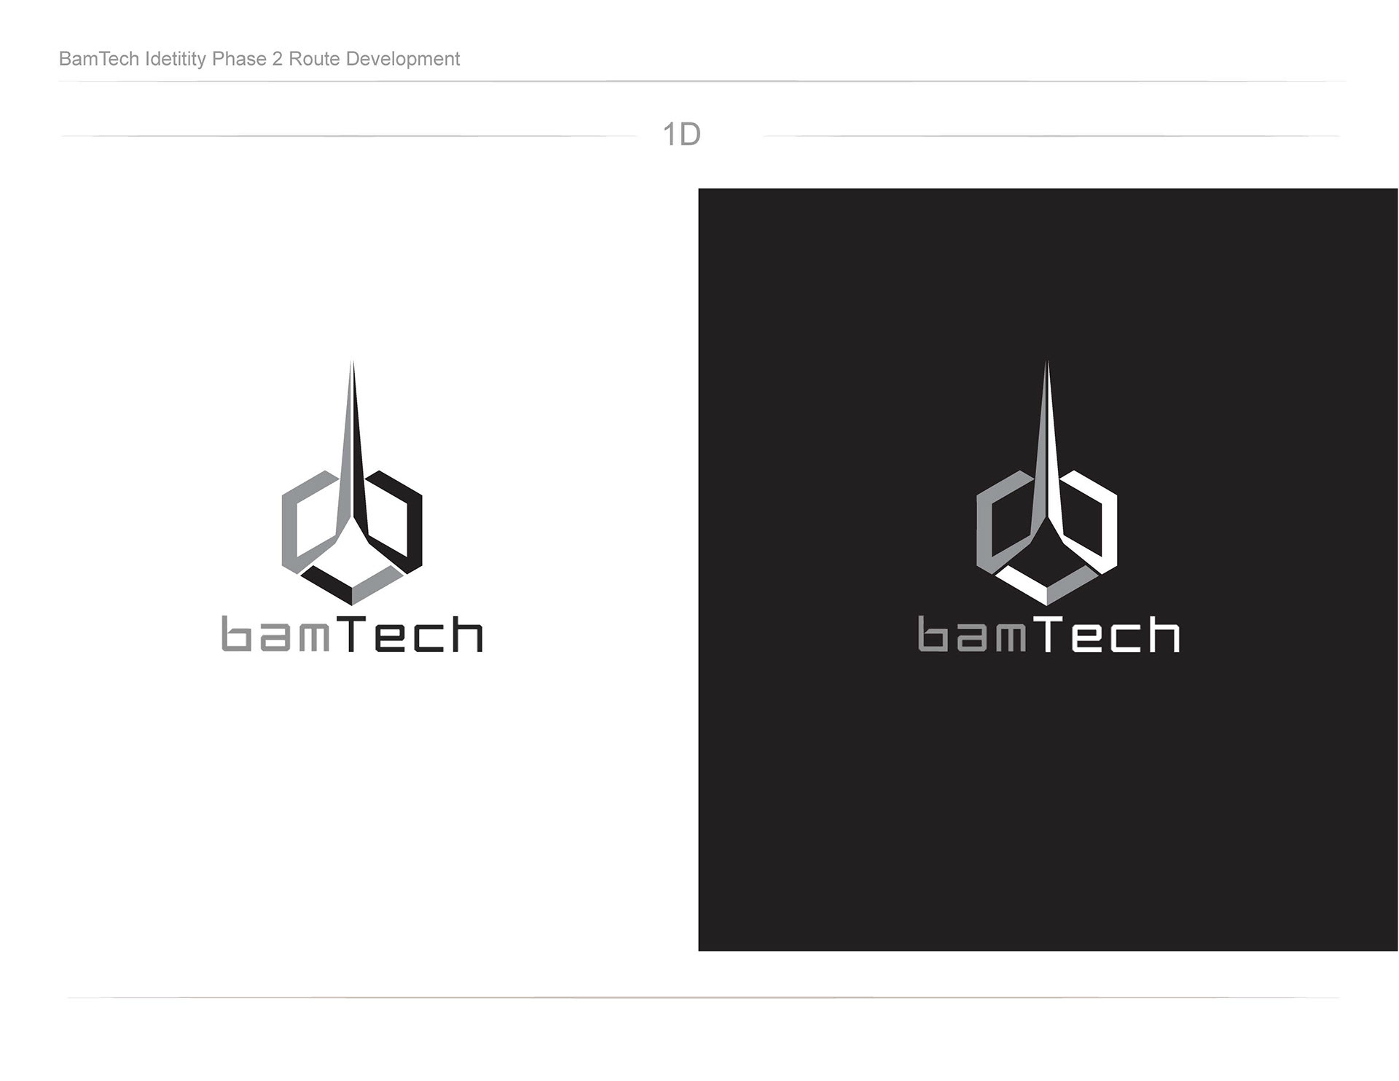The height and width of the screenshot is (1081, 1399).
Task: Click the "1D" route label
Action: pos(681,135)
